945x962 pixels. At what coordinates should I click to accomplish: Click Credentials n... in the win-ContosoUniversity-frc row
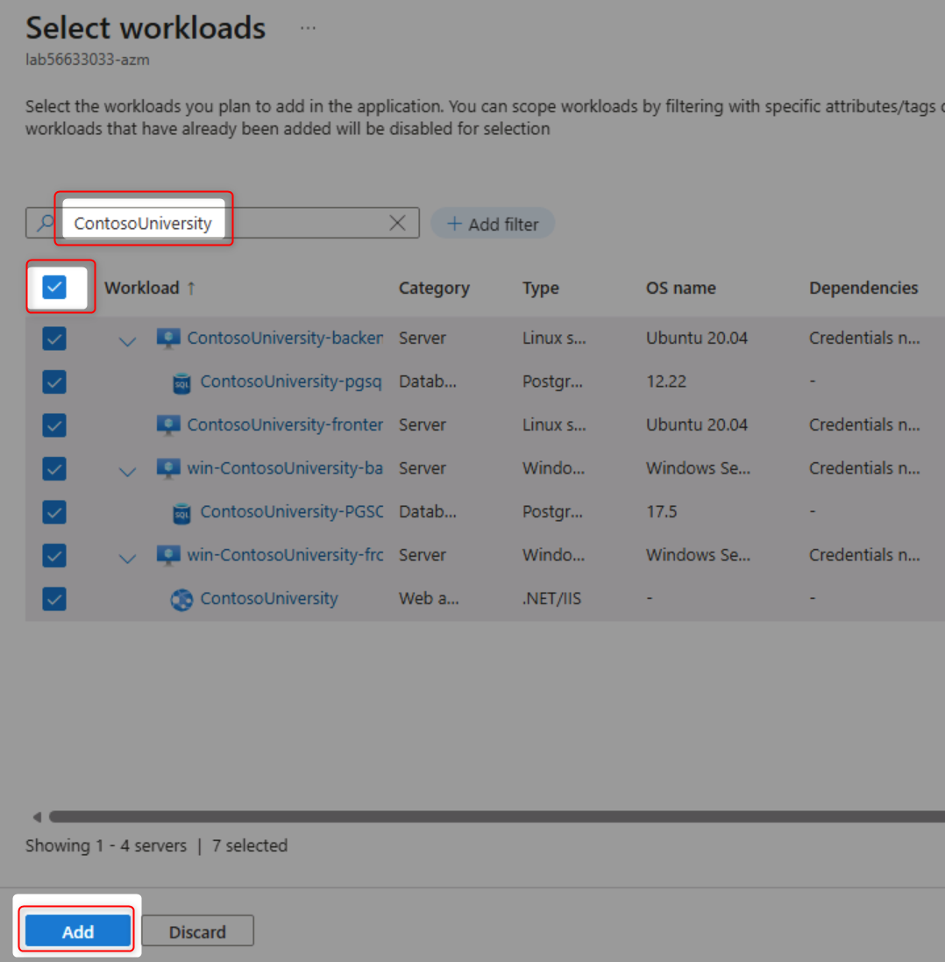864,555
